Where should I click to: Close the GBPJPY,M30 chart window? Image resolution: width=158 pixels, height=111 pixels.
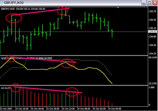(x=155, y=3)
